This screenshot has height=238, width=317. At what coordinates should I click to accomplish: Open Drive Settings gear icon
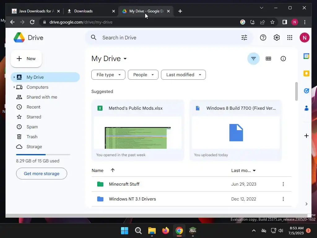coord(276,37)
